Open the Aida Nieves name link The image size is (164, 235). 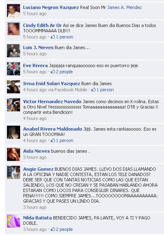tap(36, 151)
